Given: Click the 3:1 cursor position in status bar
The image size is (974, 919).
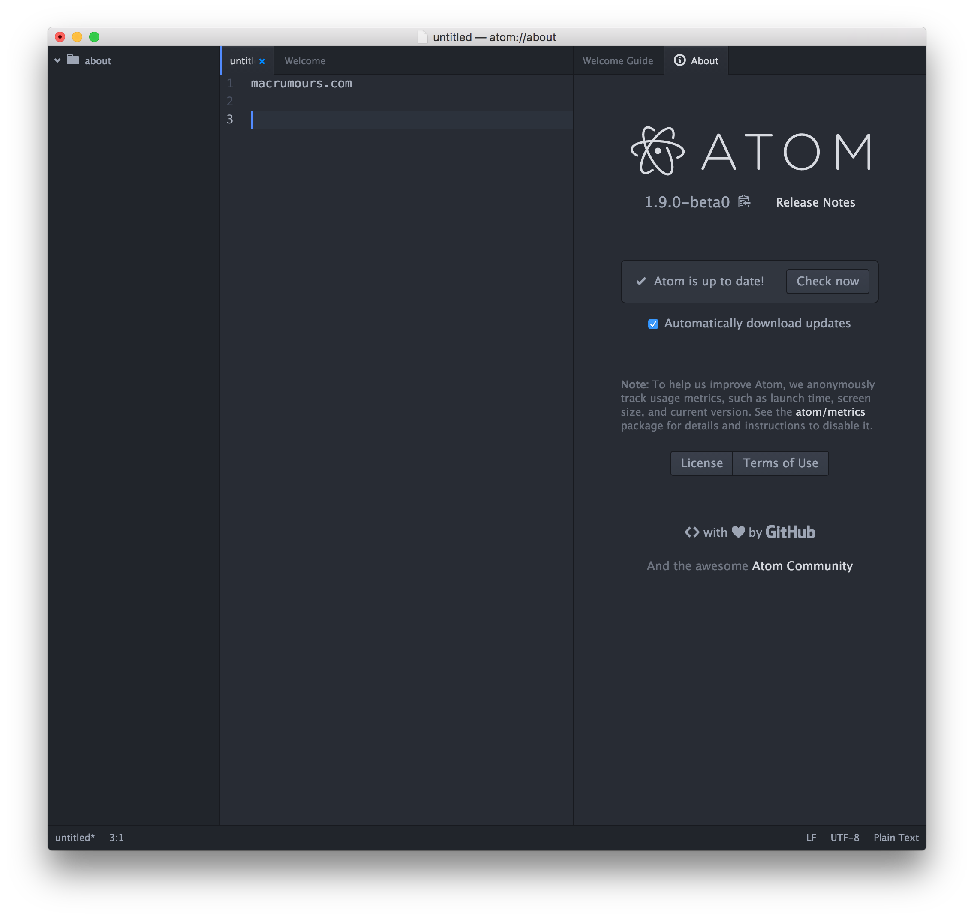Looking at the screenshot, I should pos(116,838).
